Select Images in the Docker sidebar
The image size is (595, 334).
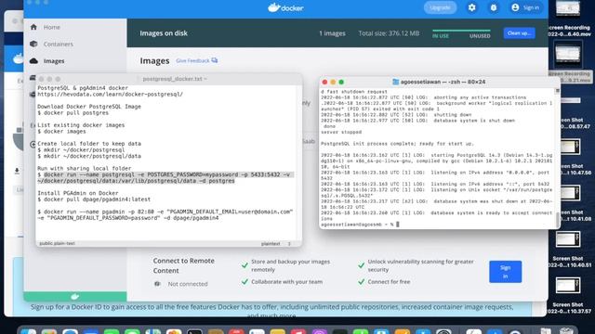click(54, 61)
